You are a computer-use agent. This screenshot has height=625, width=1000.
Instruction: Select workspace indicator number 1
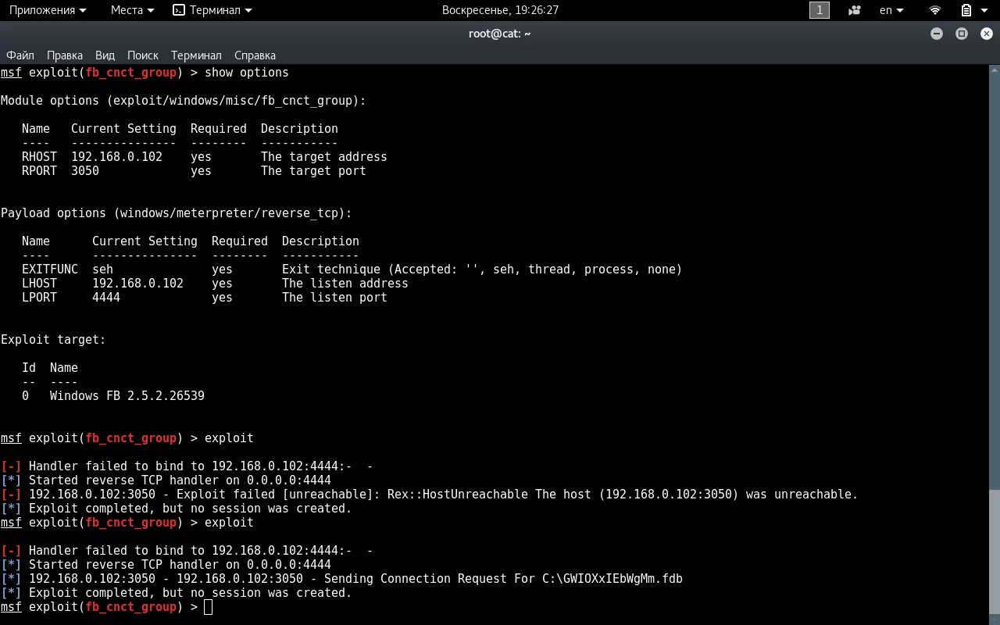click(x=820, y=10)
